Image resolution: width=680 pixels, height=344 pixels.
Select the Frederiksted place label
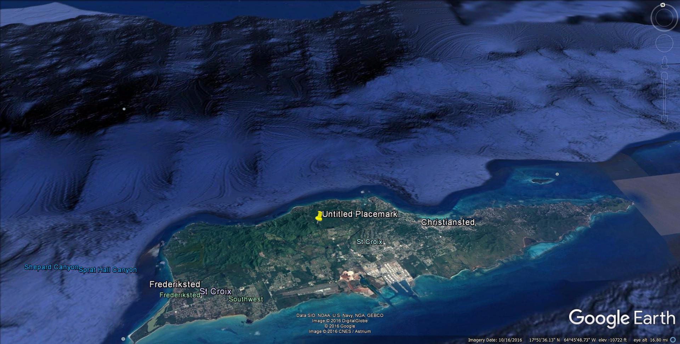(x=175, y=284)
